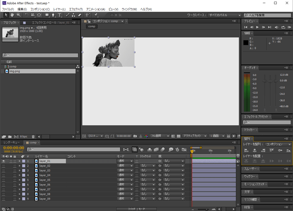Toggle preserve transparency box for layer_04
This screenshot has width=293, height=211.
[x=137, y=175]
